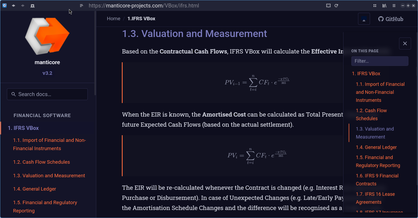Go to Home in the breadcrumb
Image resolution: width=418 pixels, height=218 pixels.
[x=114, y=19]
